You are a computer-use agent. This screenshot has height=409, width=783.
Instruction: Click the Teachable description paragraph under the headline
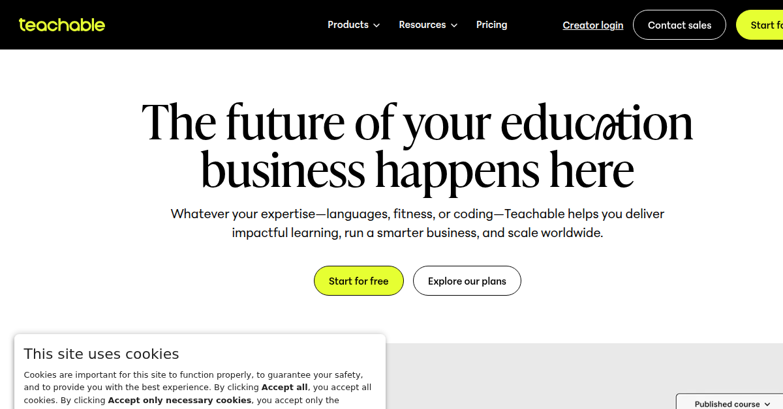click(417, 223)
